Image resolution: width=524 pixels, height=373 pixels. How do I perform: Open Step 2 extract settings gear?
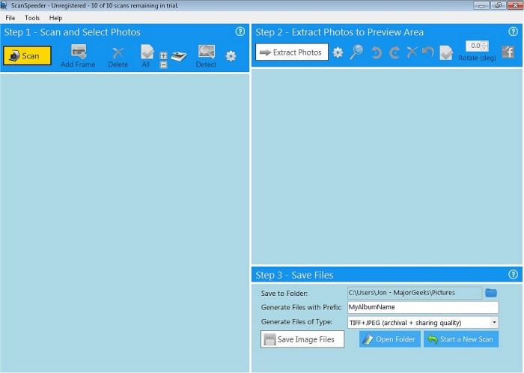(x=338, y=52)
